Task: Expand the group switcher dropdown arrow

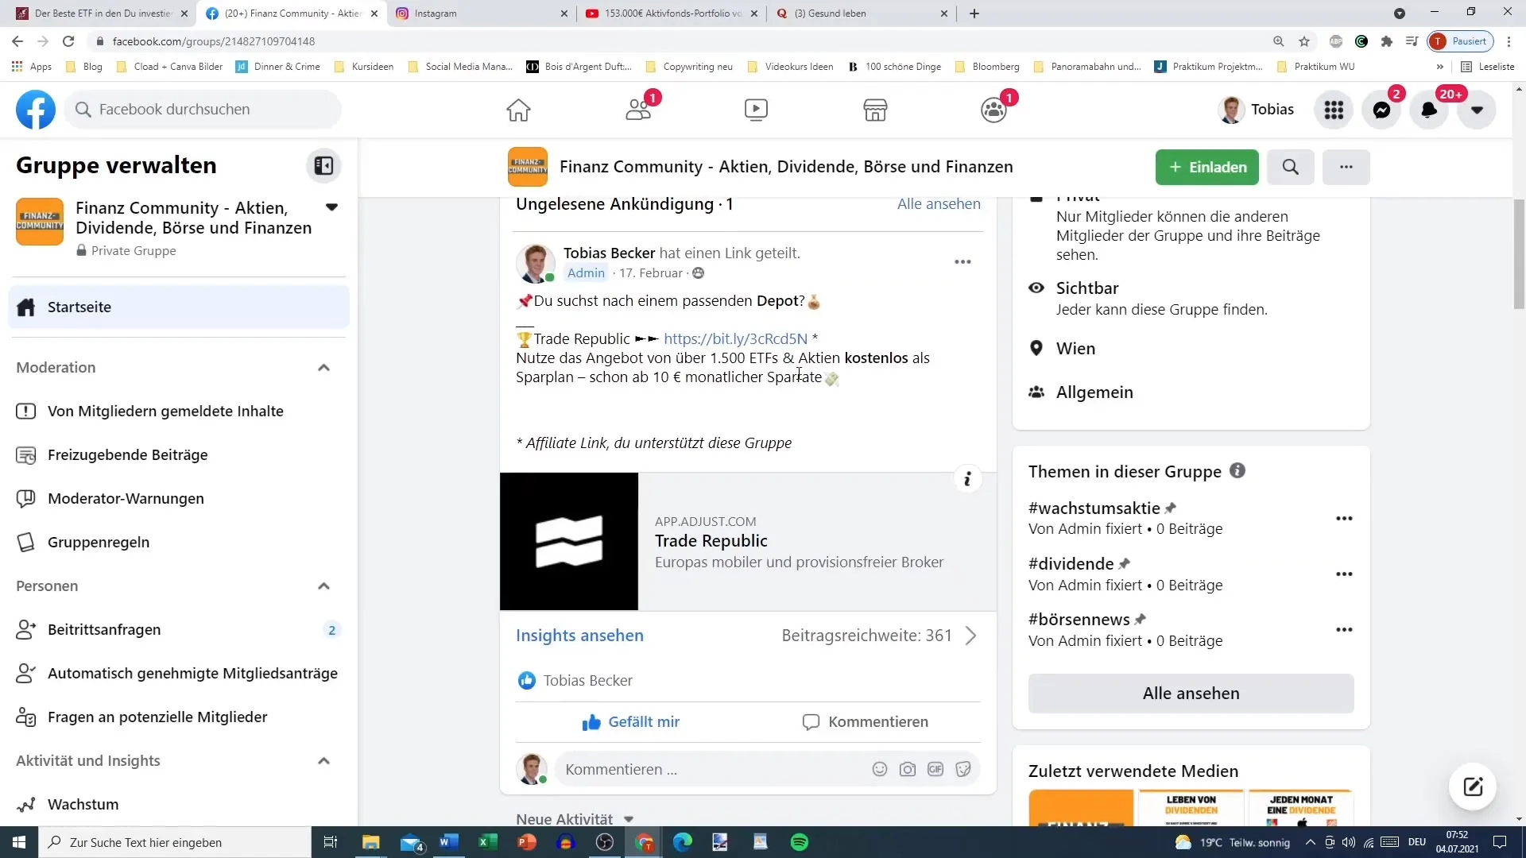Action: (331, 207)
